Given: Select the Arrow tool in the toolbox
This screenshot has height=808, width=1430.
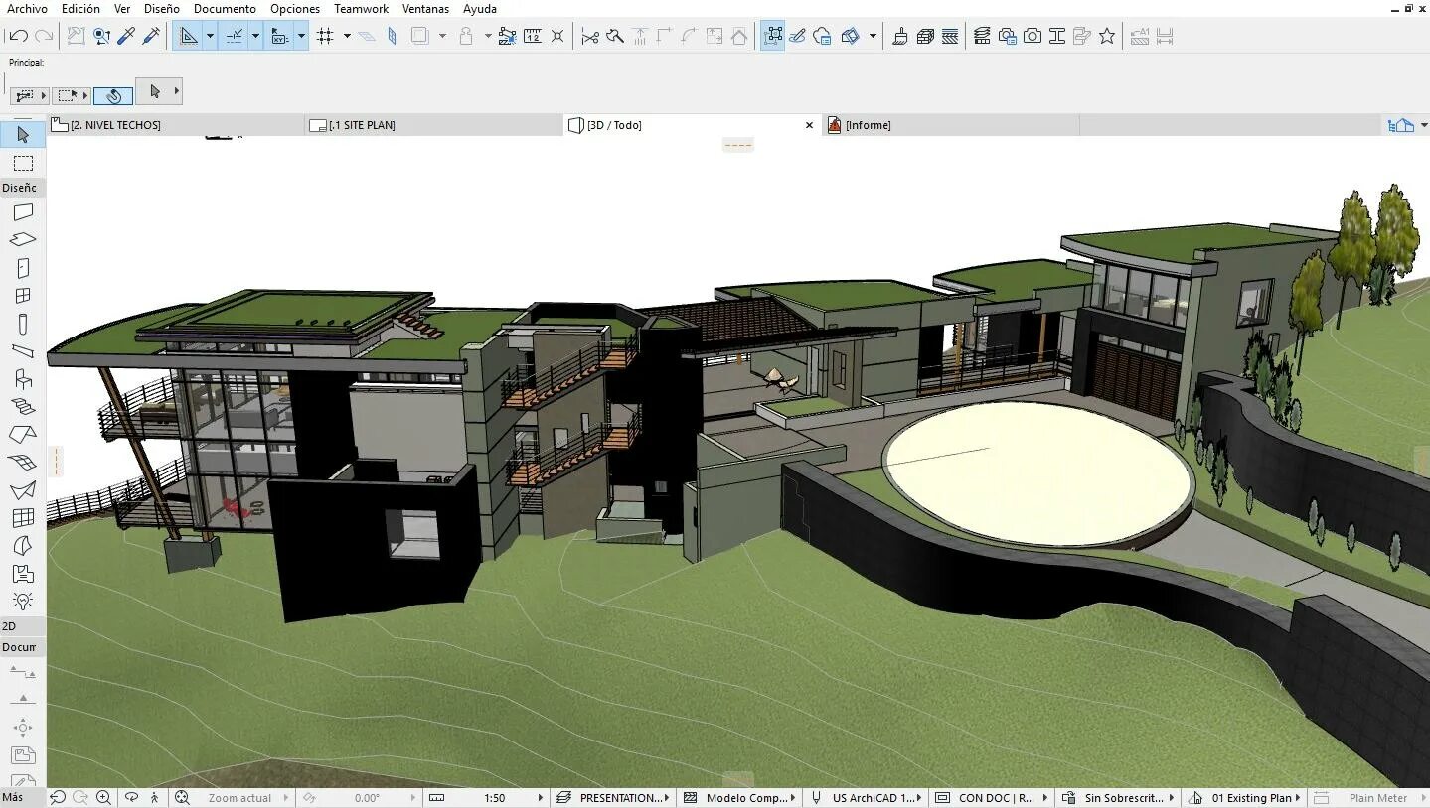Looking at the screenshot, I should (x=23, y=135).
